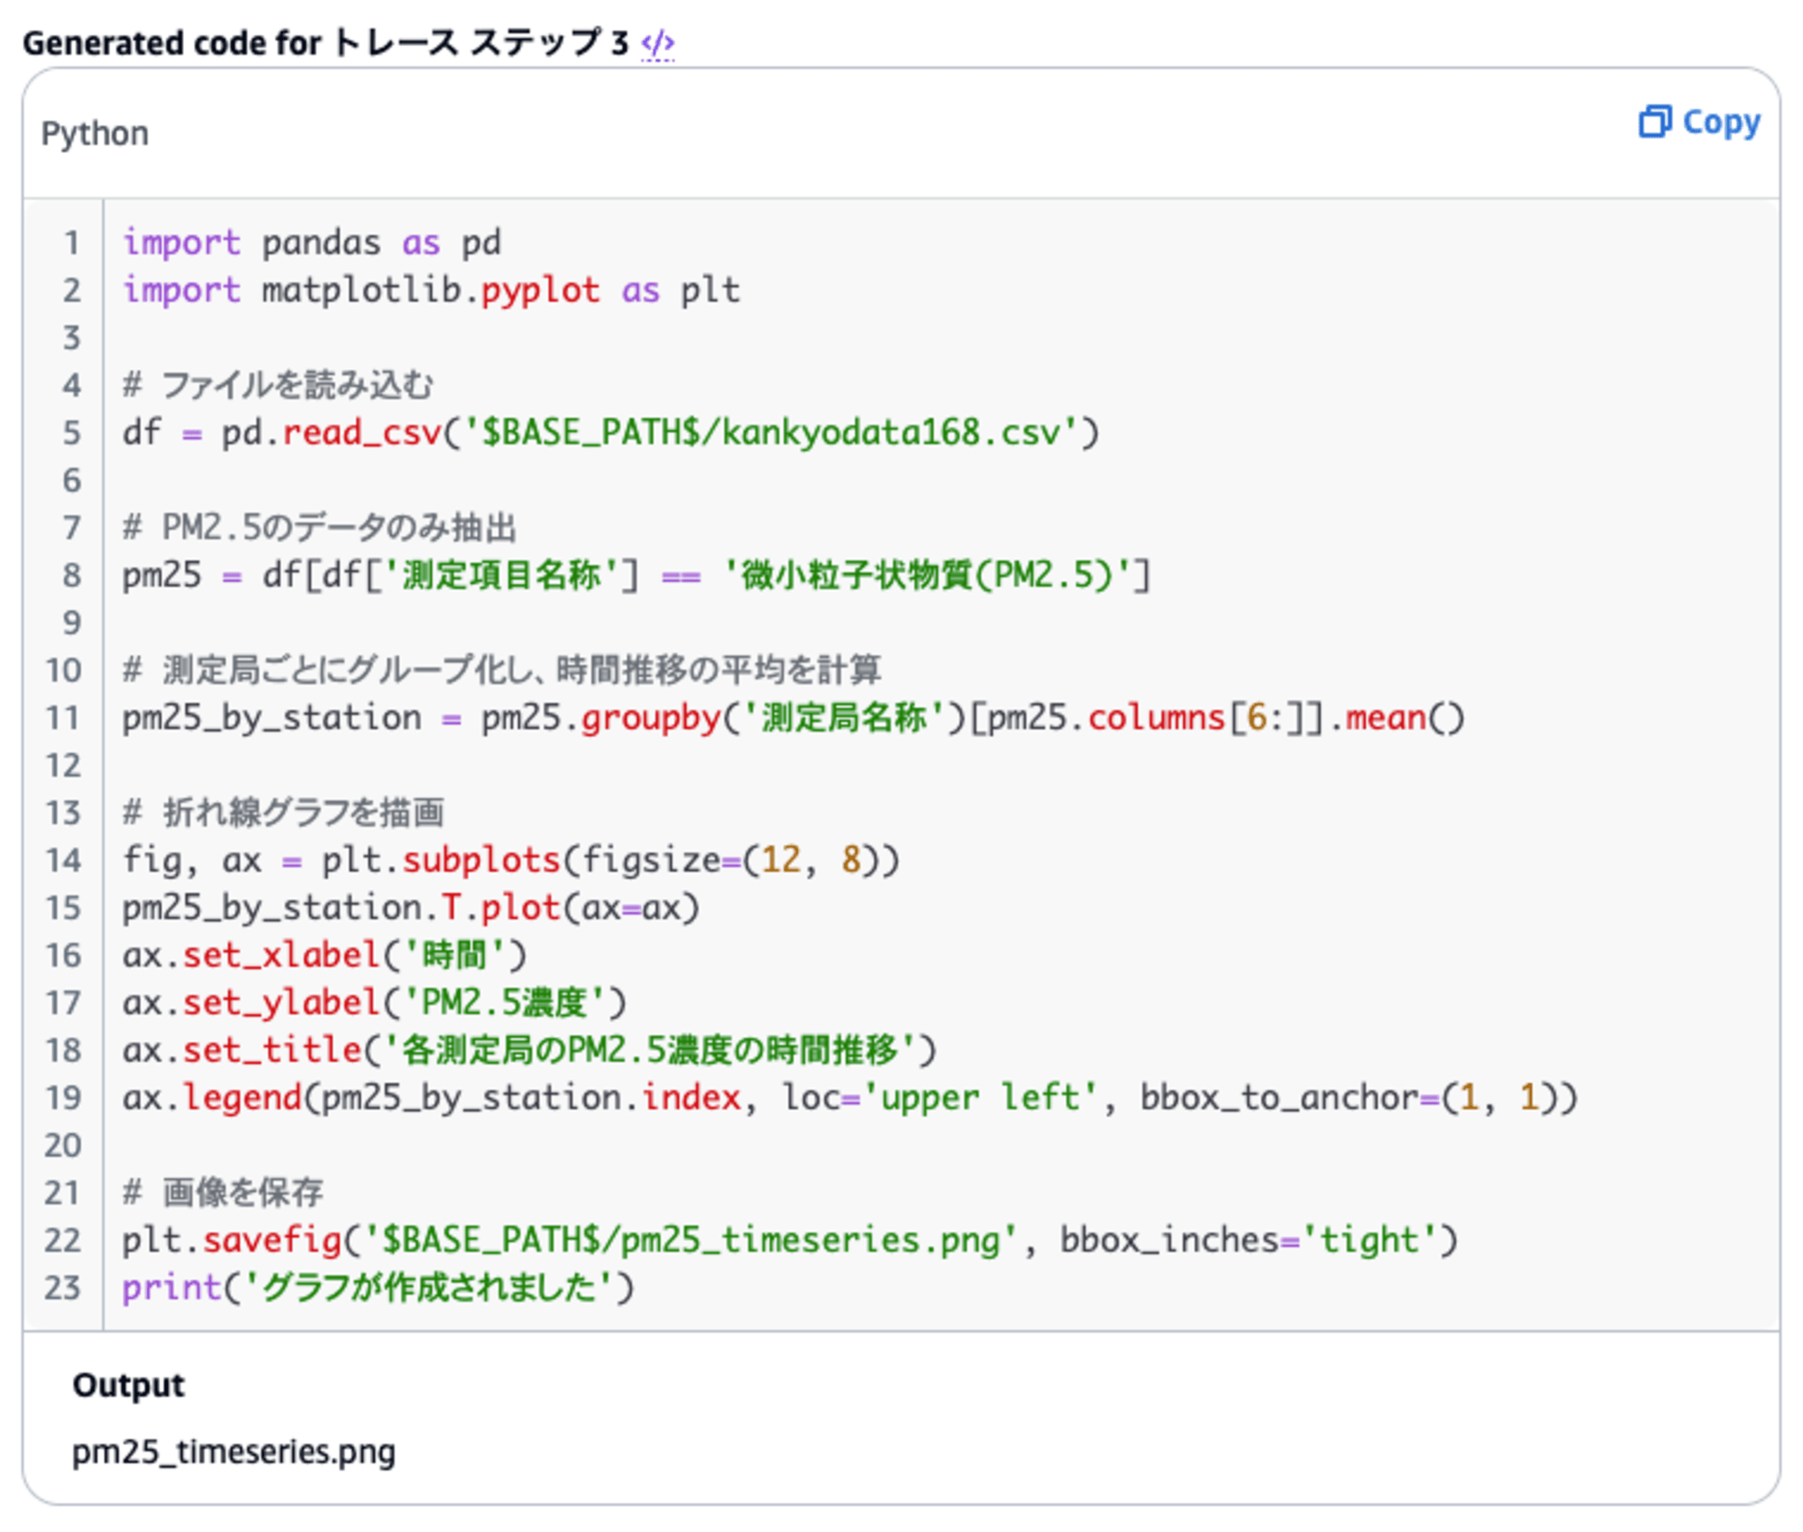
Task: Click the groupby('測定局名称') line
Action: 793,717
